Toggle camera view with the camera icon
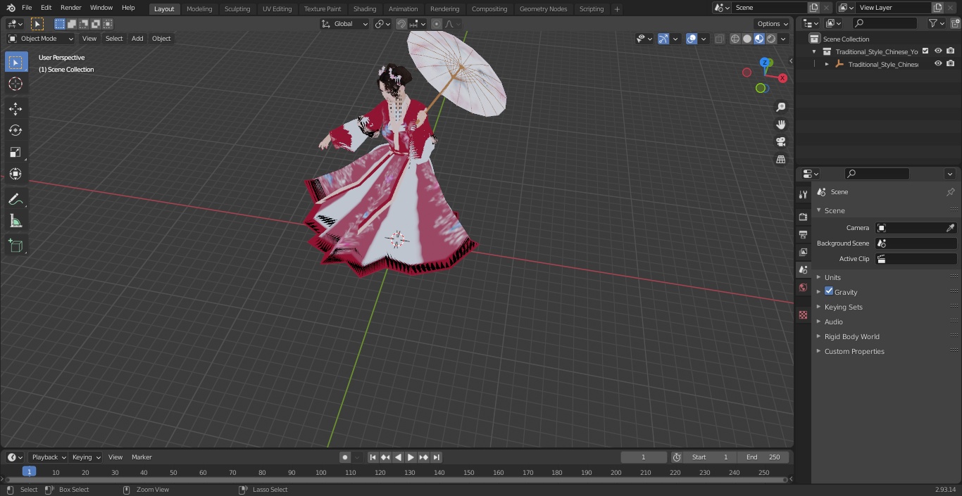 (780, 141)
